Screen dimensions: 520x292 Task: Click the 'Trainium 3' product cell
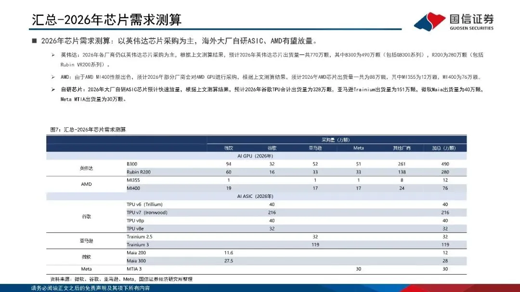tap(138, 245)
